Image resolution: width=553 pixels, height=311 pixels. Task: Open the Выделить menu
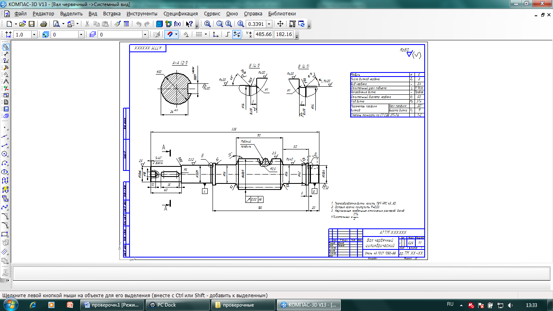(71, 14)
